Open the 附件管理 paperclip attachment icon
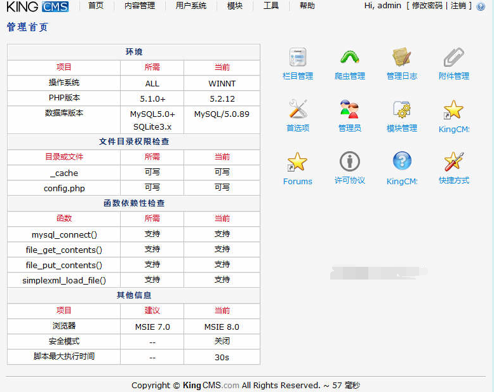494x392 pixels. point(453,57)
